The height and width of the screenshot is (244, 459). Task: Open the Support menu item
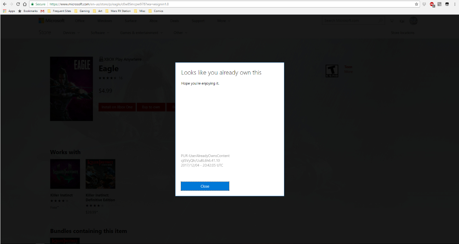(x=198, y=21)
